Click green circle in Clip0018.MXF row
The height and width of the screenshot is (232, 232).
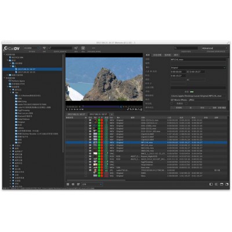99,134
